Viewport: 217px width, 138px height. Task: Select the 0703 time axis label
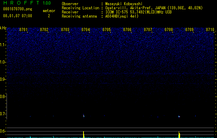click(65, 30)
